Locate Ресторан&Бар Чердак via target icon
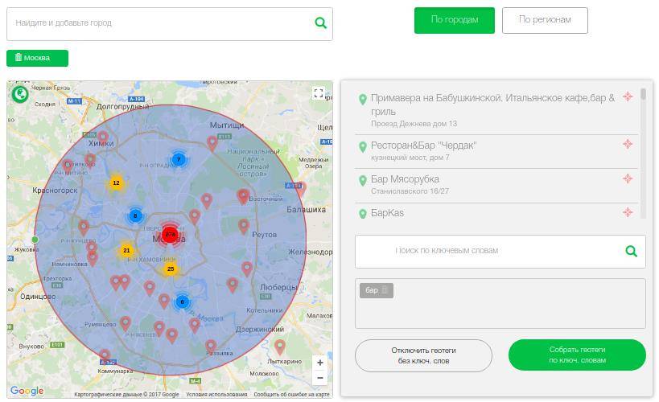The height and width of the screenshot is (402, 659). 628,144
